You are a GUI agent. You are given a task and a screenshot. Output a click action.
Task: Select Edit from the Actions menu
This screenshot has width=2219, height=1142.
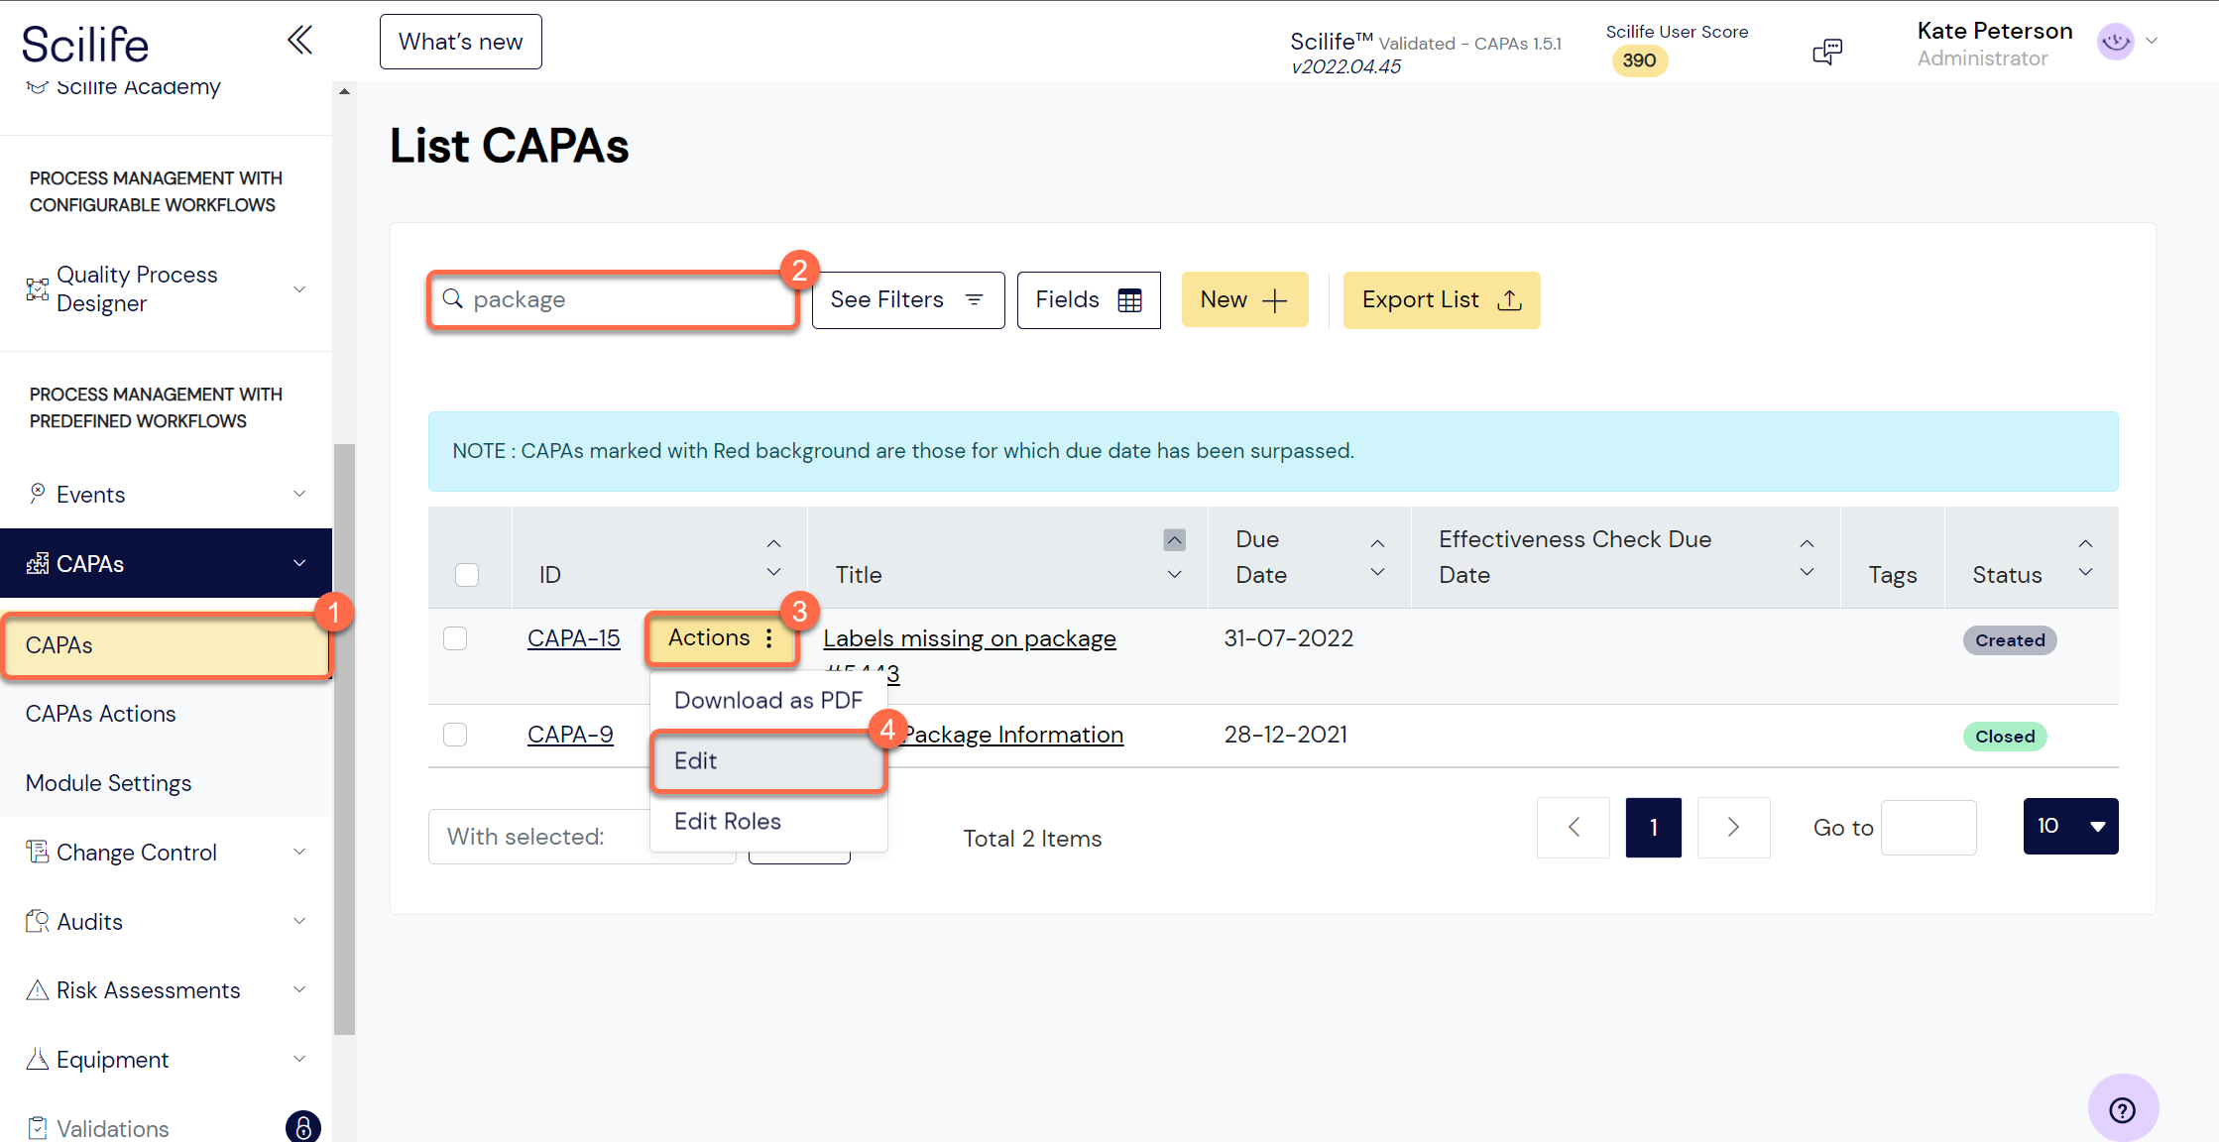[767, 761]
